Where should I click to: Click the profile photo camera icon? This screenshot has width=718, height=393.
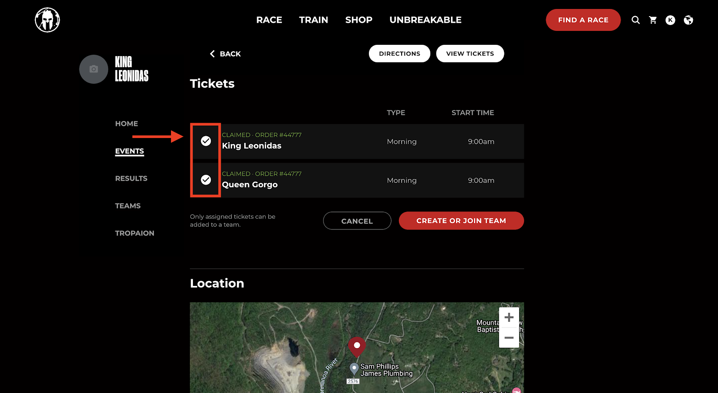tap(94, 69)
